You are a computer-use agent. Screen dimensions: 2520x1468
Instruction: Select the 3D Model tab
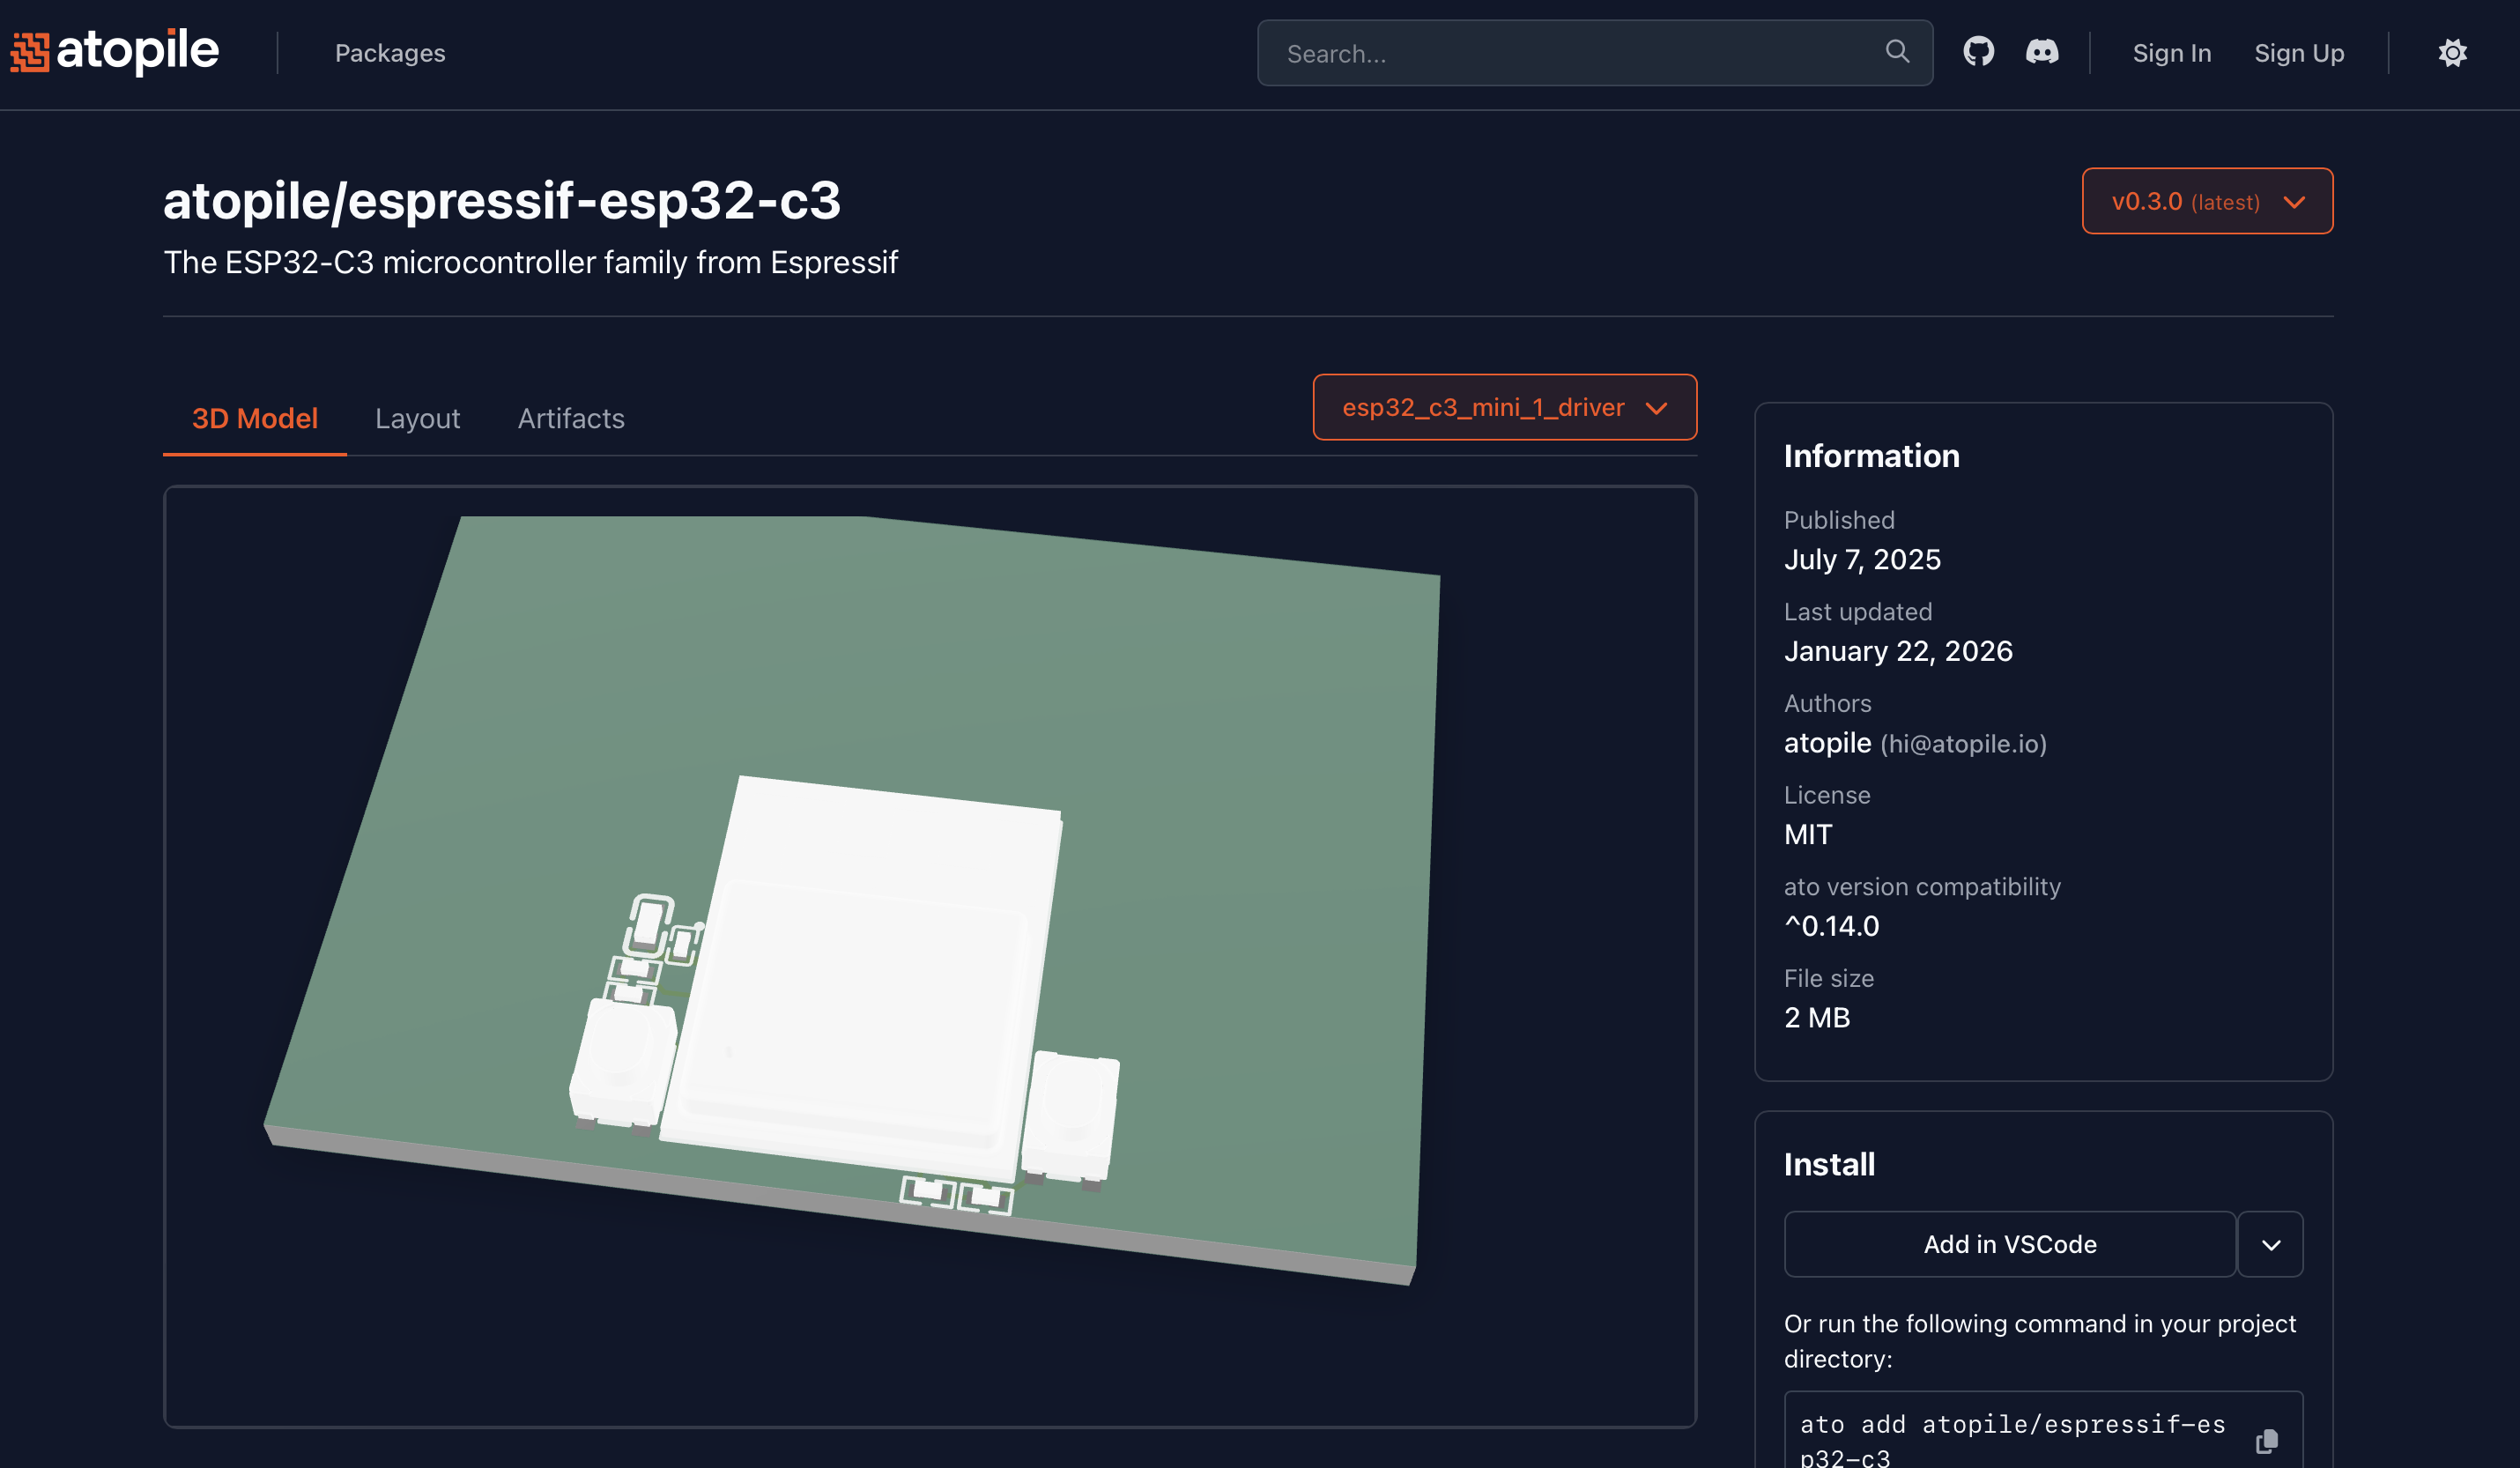tap(254, 418)
